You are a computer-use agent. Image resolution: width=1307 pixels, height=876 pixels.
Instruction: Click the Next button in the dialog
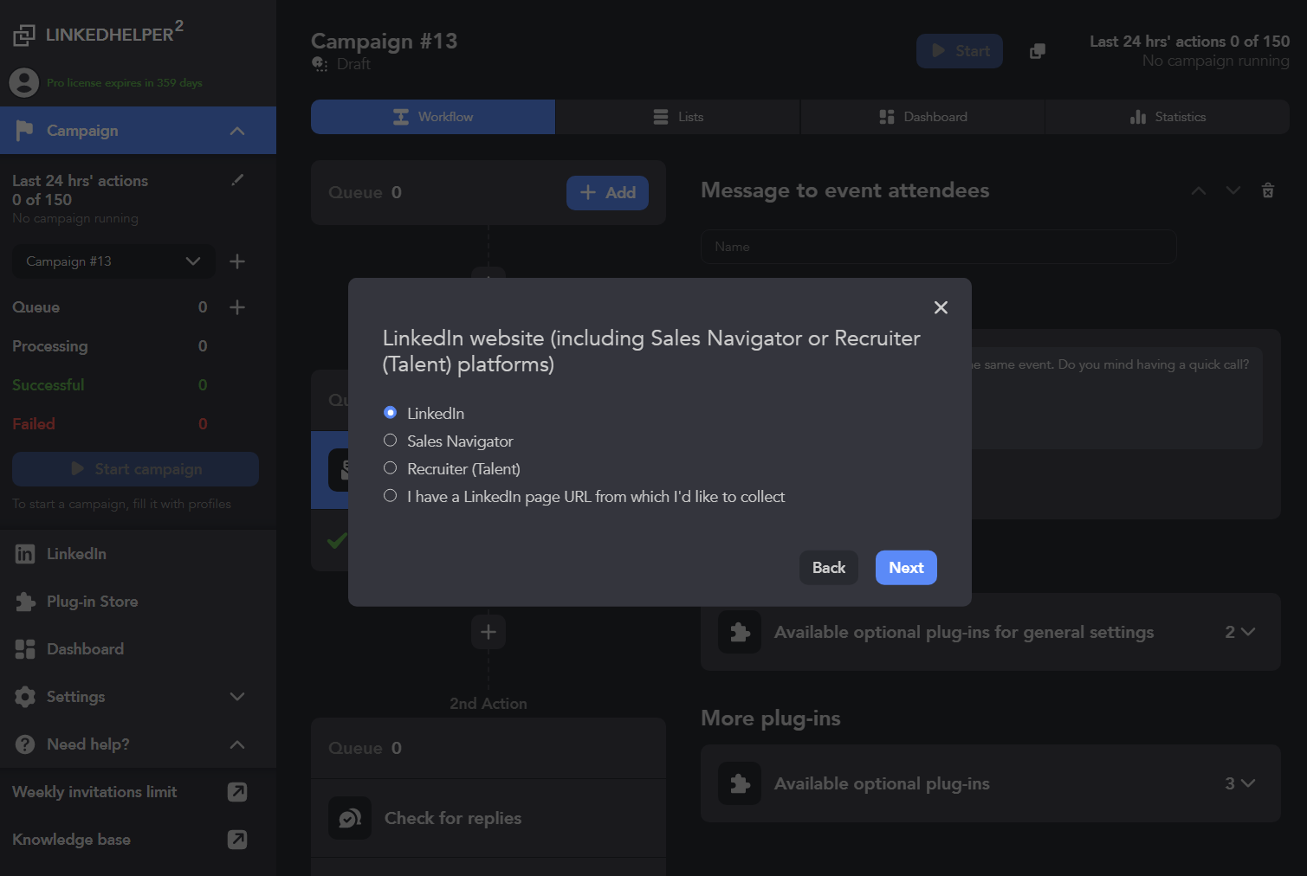point(906,568)
